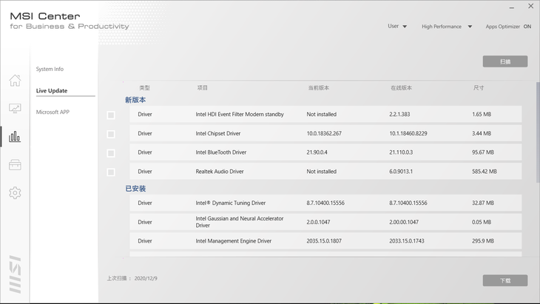Select the Intel BlueTooth Driver checkbox
540x304 pixels.
[111, 153]
